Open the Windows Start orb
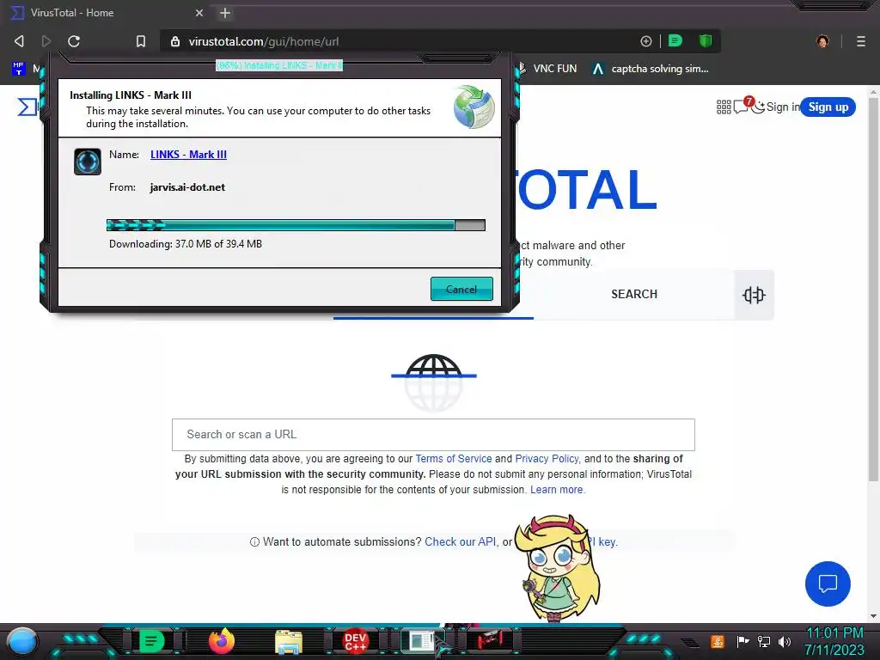This screenshot has height=660, width=880. pyautogui.click(x=22, y=641)
